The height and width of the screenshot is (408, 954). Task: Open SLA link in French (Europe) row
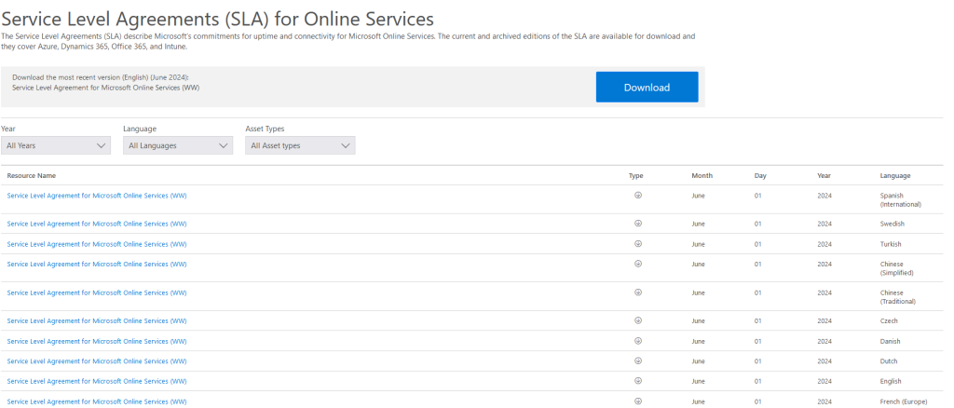click(x=97, y=401)
